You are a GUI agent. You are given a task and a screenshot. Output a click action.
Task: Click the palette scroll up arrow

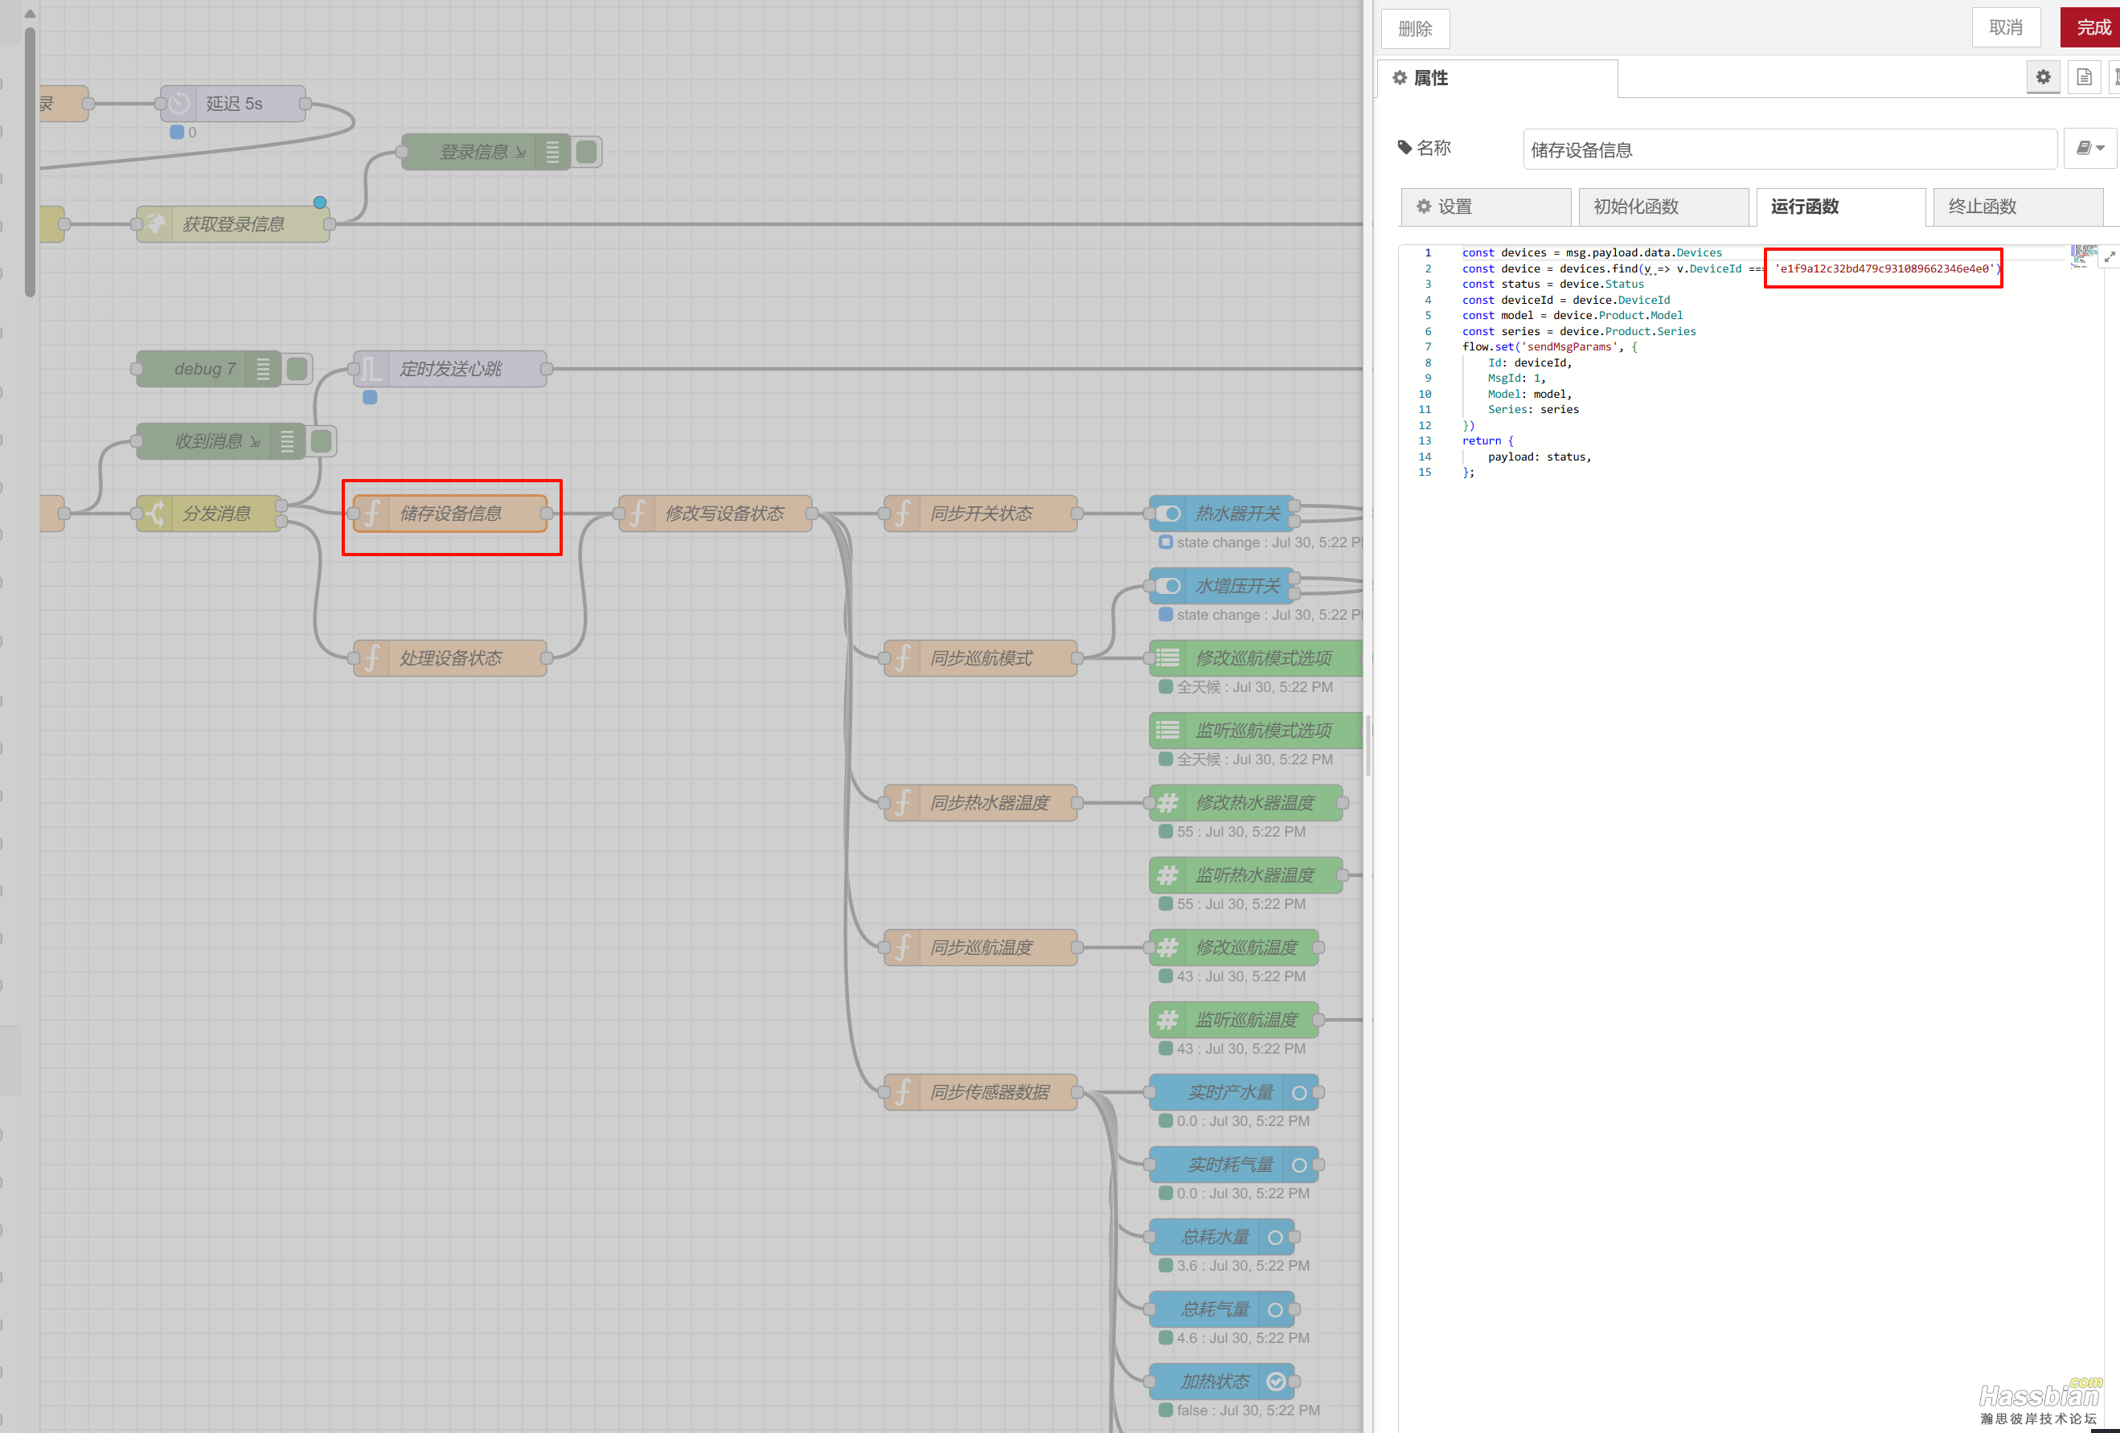[x=30, y=14]
